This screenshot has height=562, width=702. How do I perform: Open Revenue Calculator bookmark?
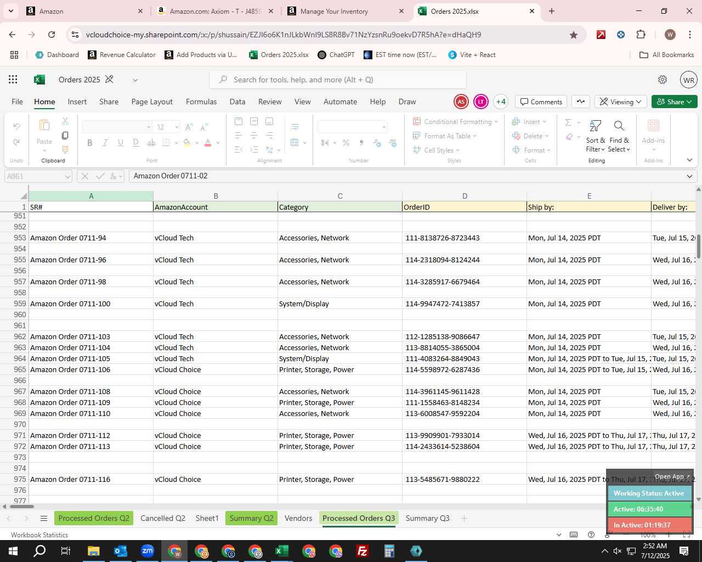click(x=122, y=55)
